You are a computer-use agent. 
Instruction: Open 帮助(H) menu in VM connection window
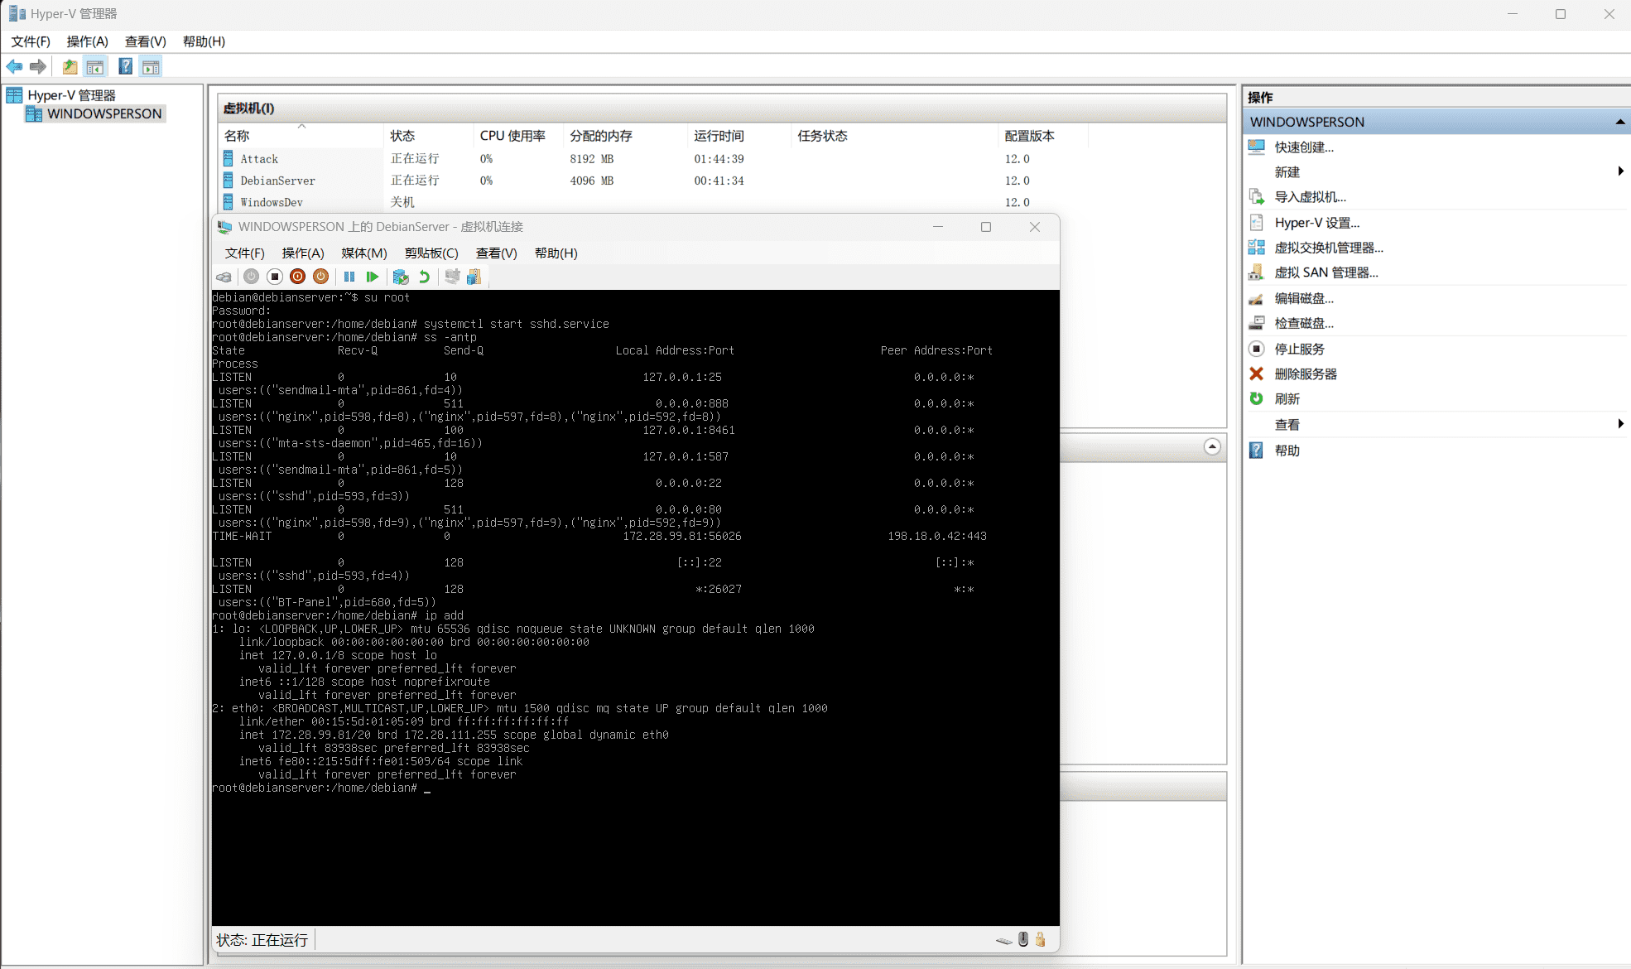[556, 253]
